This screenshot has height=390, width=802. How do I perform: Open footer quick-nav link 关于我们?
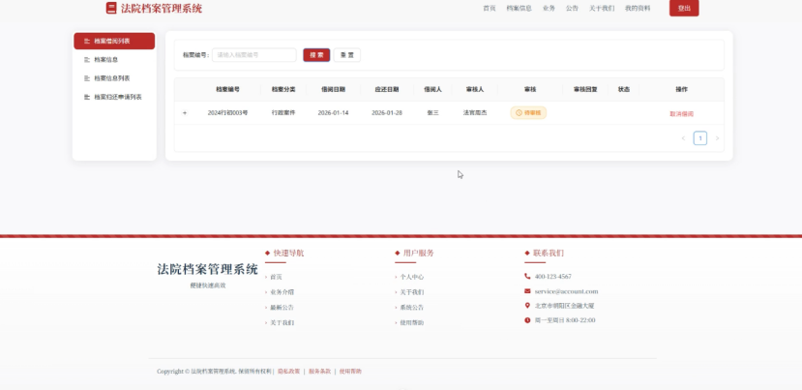[x=282, y=323]
